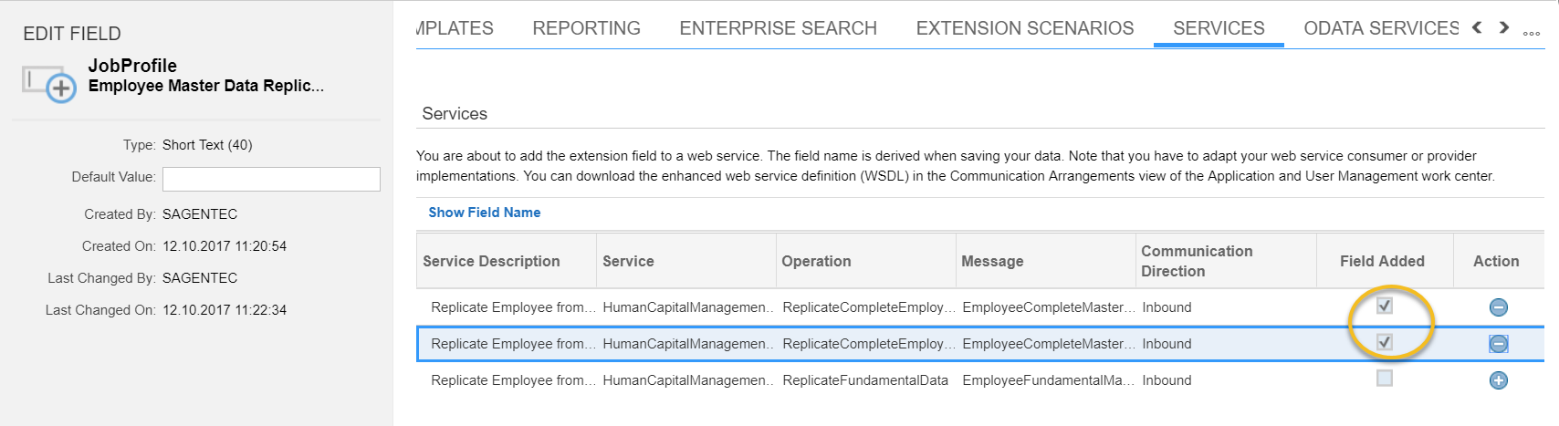Remove field via minus icon in highlighted row
This screenshot has width=1559, height=426.
click(x=1498, y=344)
